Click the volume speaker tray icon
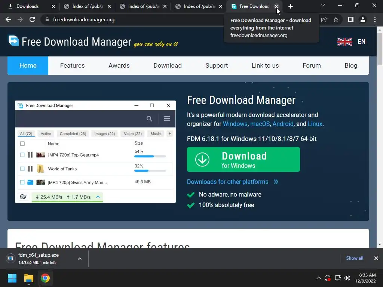This screenshot has height=287, width=383. [347, 278]
